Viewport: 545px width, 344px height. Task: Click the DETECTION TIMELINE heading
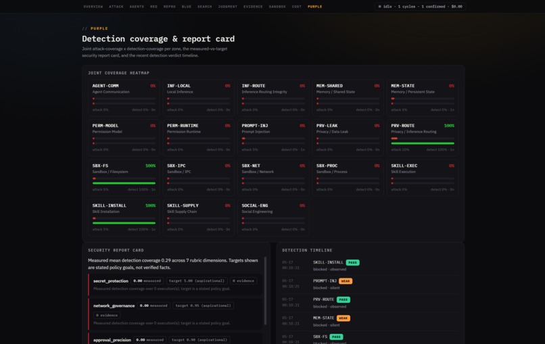point(307,250)
